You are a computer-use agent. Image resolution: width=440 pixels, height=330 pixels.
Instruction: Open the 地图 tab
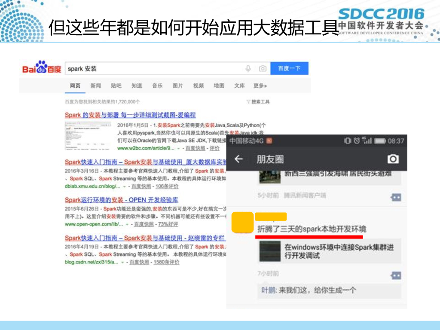[219, 86]
